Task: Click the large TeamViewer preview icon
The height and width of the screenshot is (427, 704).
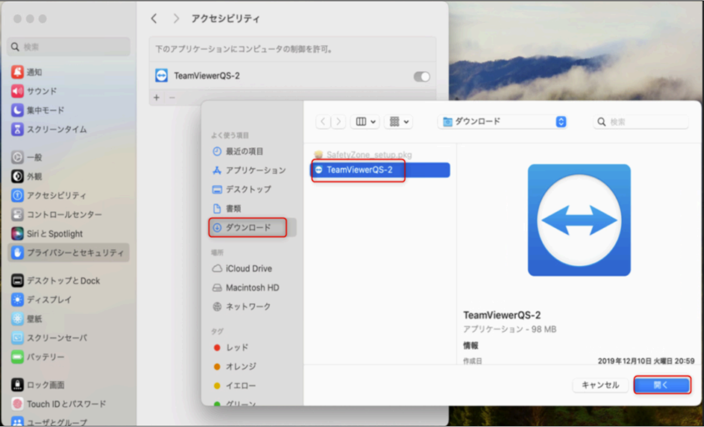Action: click(x=579, y=220)
